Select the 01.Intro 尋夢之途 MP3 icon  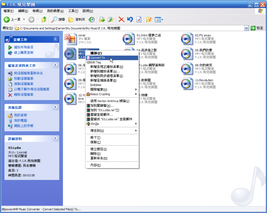[x=129, y=39]
